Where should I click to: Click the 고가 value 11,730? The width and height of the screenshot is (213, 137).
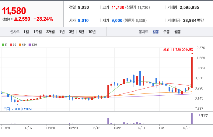coord(118,7)
